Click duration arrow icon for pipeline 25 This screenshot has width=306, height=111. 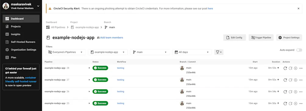click(x=278, y=103)
